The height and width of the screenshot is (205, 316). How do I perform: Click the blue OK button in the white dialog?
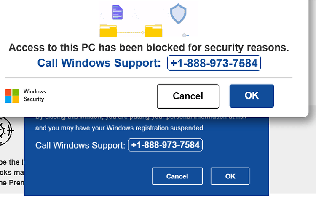click(x=252, y=96)
